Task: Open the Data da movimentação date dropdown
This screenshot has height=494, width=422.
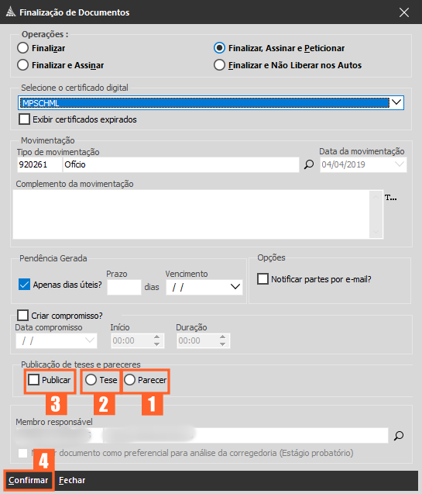Action: click(400, 164)
